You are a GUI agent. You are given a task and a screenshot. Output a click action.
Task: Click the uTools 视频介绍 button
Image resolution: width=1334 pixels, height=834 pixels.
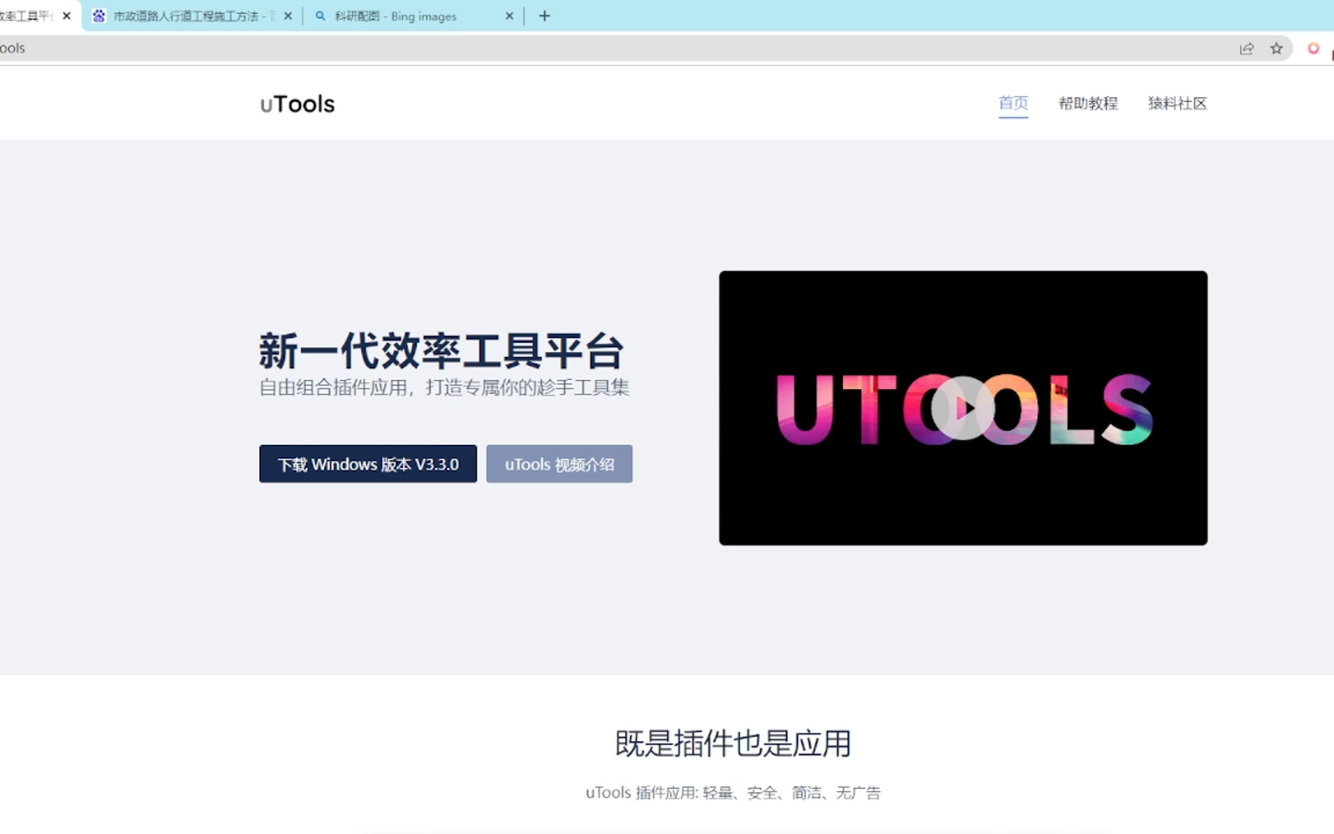tap(559, 463)
